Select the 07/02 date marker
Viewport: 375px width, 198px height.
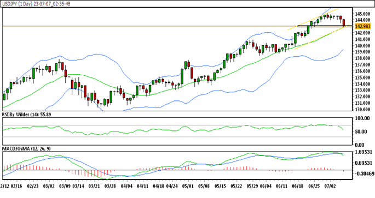(331, 186)
